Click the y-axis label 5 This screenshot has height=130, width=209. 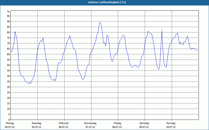pos(9,114)
